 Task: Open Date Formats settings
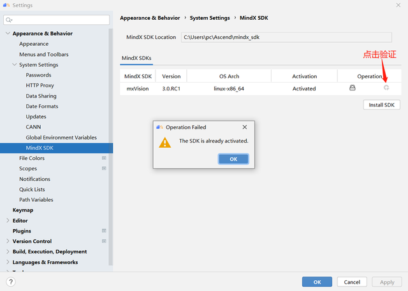pos(42,106)
